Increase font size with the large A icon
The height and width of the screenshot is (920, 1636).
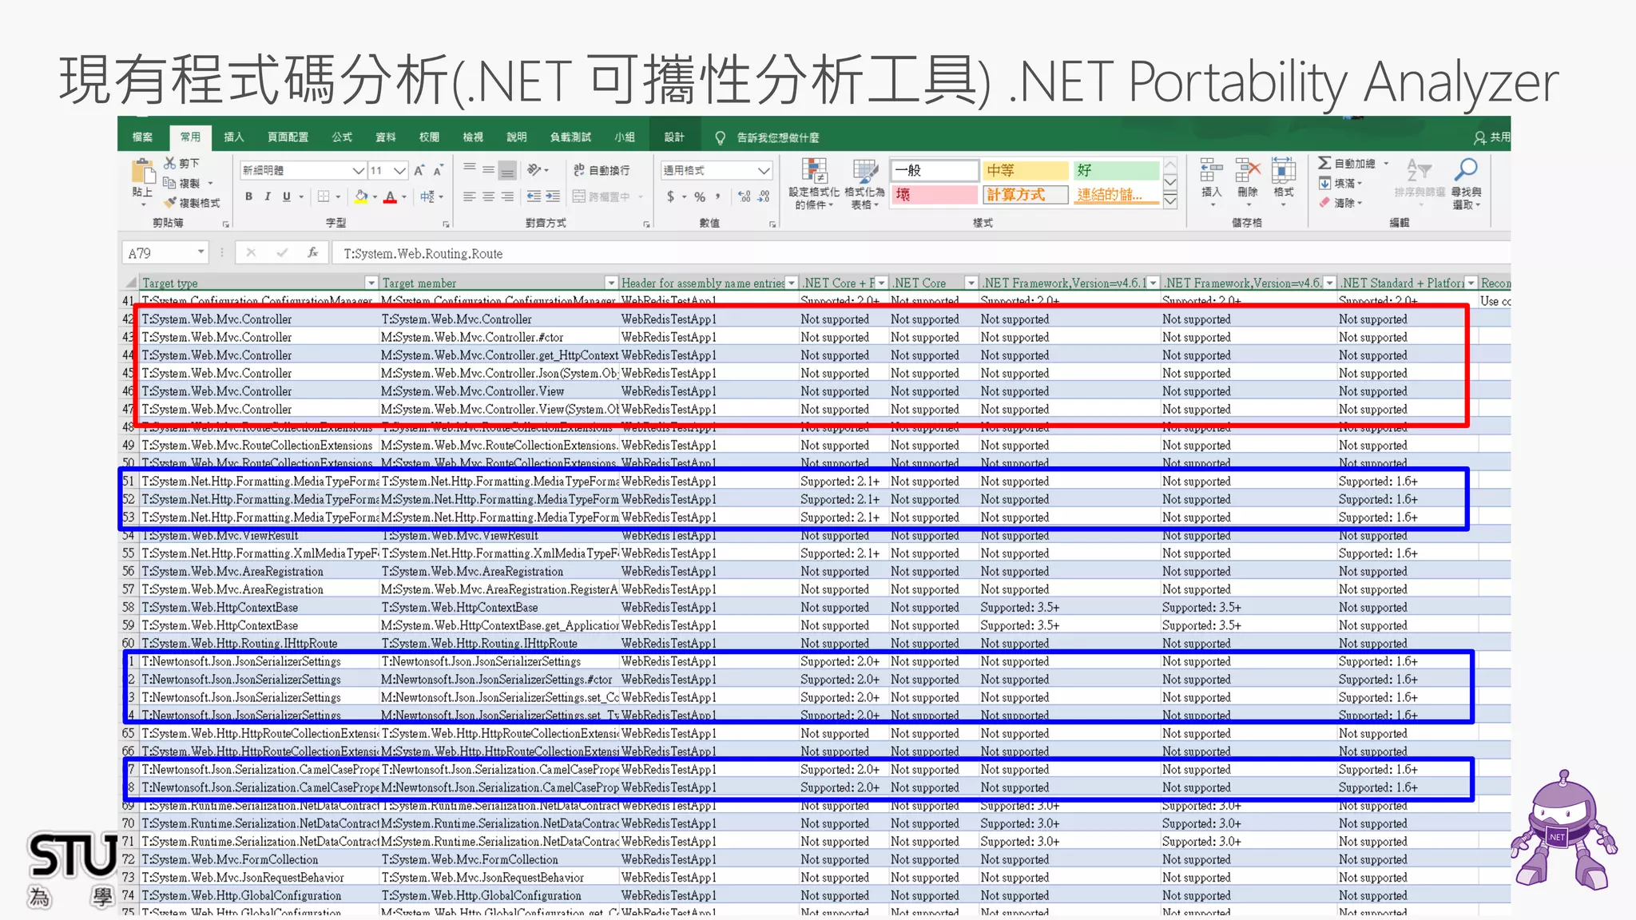coord(419,170)
